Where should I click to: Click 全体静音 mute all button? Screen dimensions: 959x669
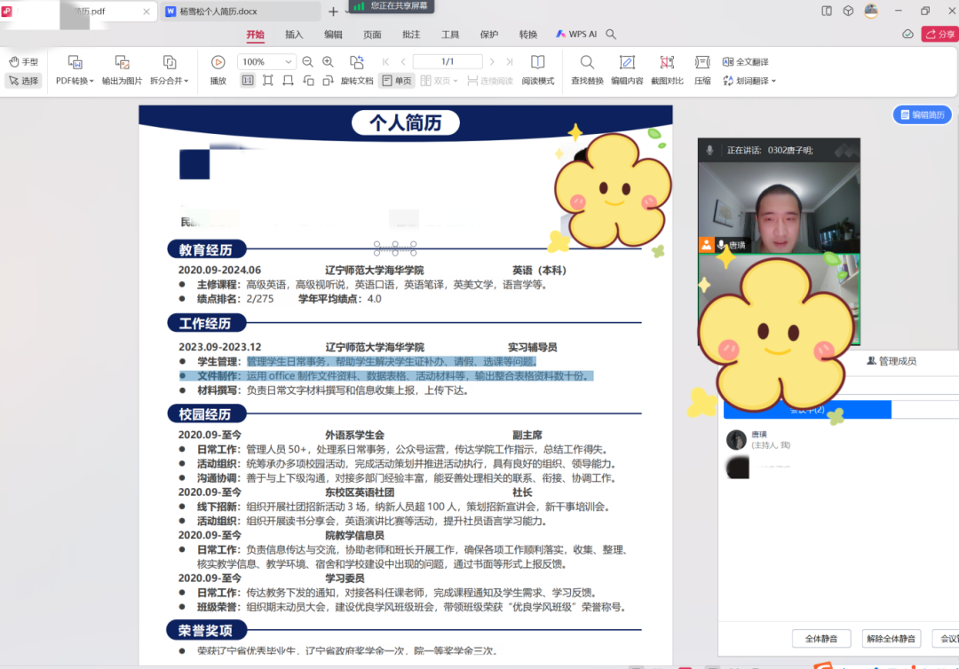(820, 639)
